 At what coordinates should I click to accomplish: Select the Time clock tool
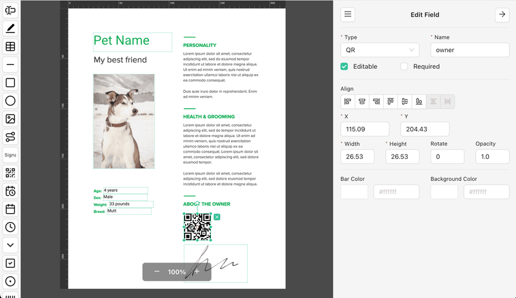coord(10,227)
